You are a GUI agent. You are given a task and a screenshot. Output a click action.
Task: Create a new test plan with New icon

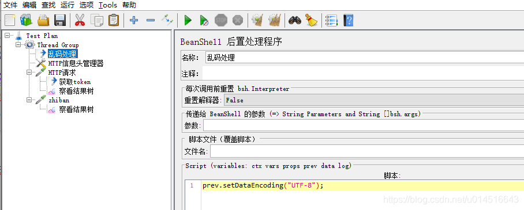coord(10,20)
